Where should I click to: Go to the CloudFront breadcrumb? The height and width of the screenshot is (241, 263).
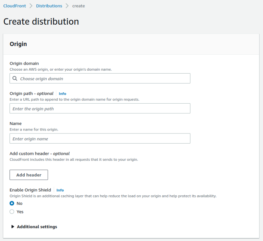tap(15, 6)
